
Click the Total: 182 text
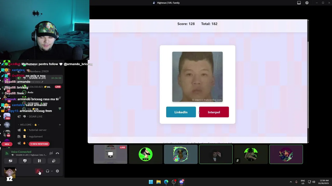209,24
